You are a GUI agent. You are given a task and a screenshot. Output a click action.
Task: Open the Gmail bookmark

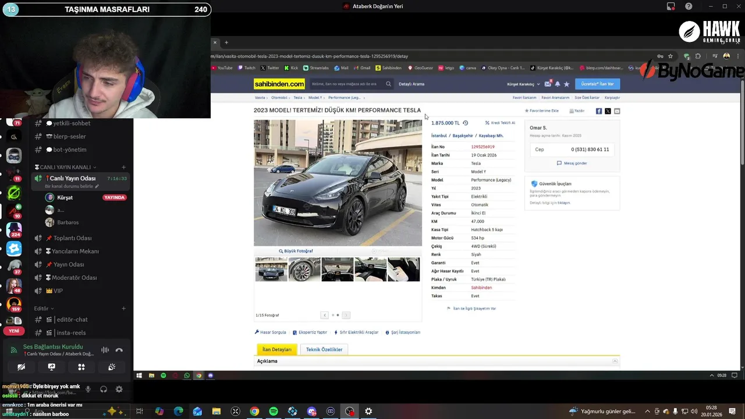pos(362,68)
